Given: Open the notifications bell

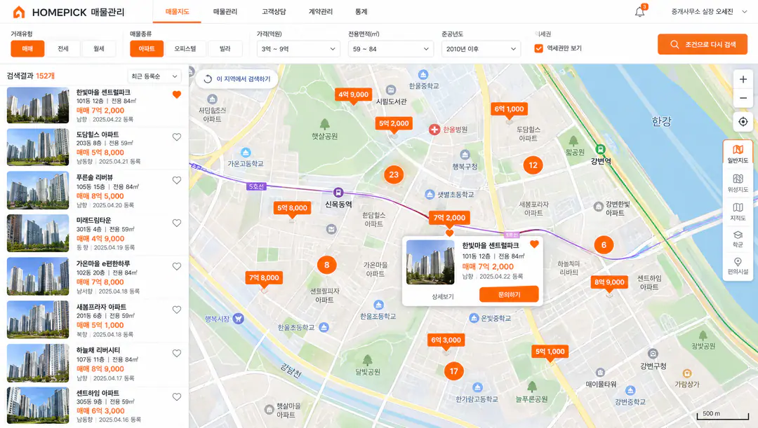Looking at the screenshot, I should click(x=639, y=12).
